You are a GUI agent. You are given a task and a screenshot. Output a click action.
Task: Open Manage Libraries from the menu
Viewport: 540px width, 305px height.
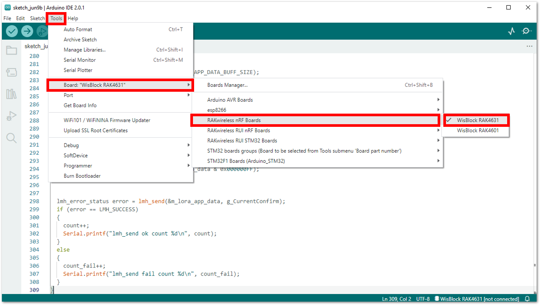(121, 50)
